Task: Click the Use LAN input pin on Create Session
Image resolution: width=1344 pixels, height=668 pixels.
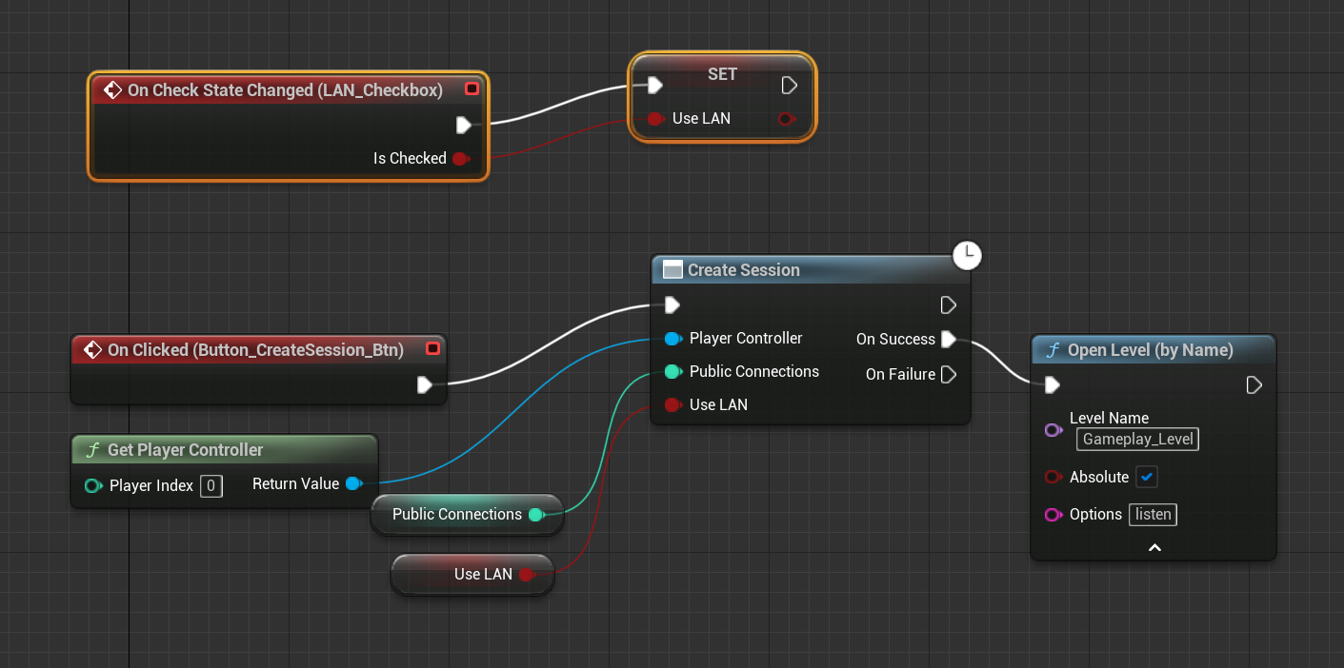Action: pos(672,404)
